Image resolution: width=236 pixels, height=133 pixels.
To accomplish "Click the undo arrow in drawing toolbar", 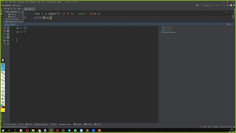I will tap(3, 88).
